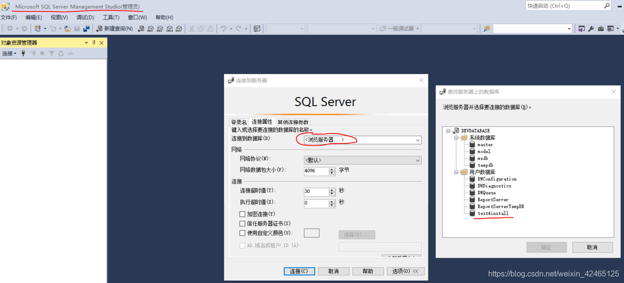
Task: Click 取消 in the connect dialog
Action: 334,271
